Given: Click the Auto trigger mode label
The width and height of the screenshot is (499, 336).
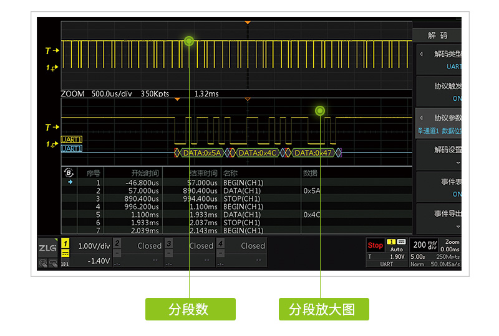Looking at the screenshot, I should pyautogui.click(x=397, y=250).
